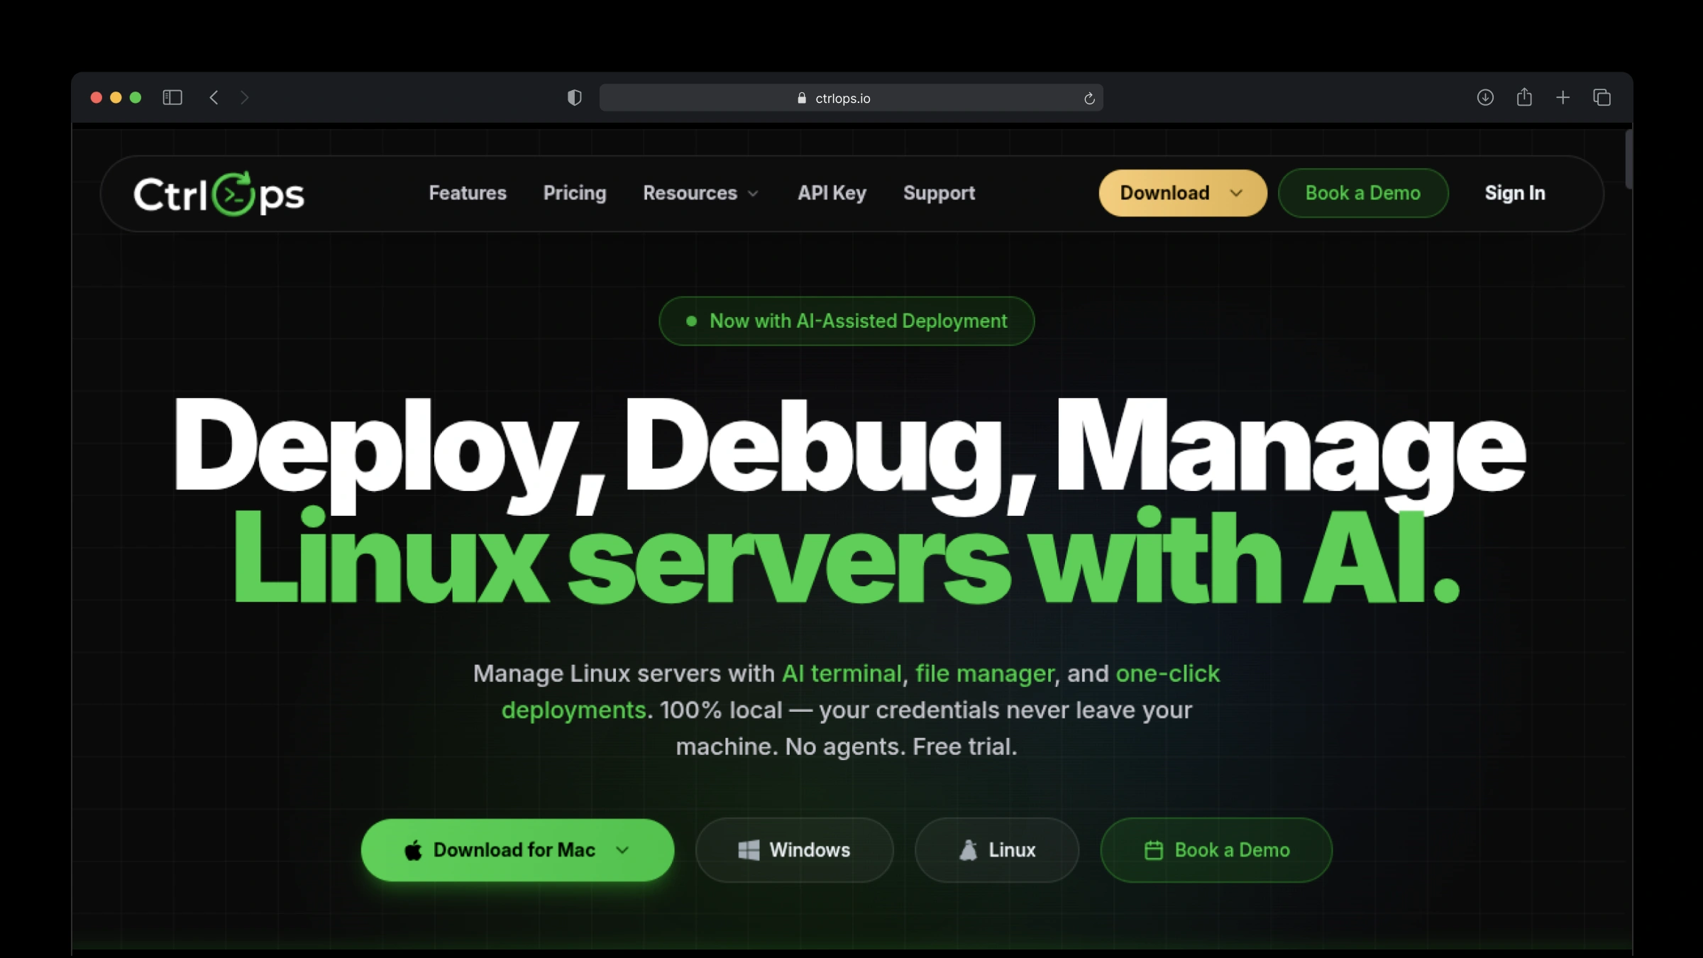Open the Support nav link

(x=939, y=193)
